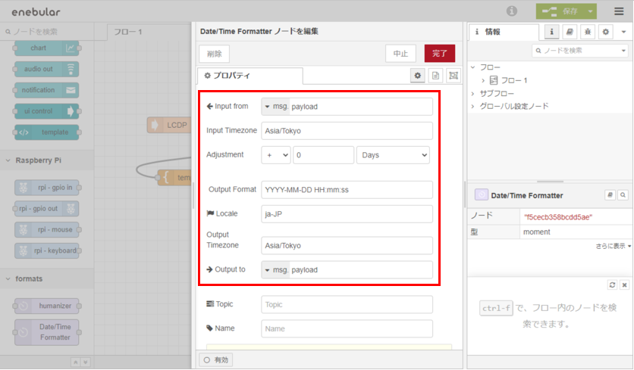
Task: Click the sidebar ノードを検索 search field
Action: pyautogui.click(x=576, y=51)
